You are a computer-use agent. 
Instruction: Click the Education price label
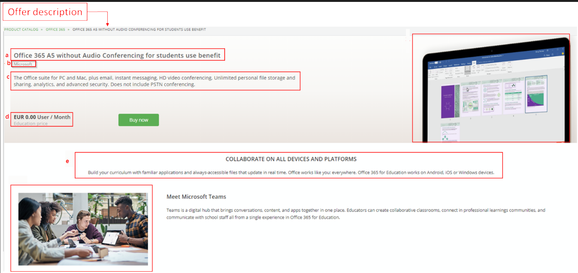point(31,124)
